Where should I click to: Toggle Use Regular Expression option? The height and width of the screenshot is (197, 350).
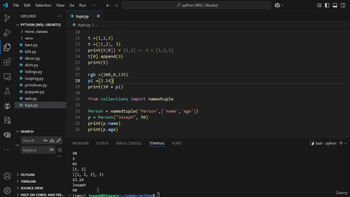point(58,140)
